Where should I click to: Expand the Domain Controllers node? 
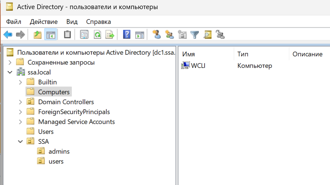(20, 102)
